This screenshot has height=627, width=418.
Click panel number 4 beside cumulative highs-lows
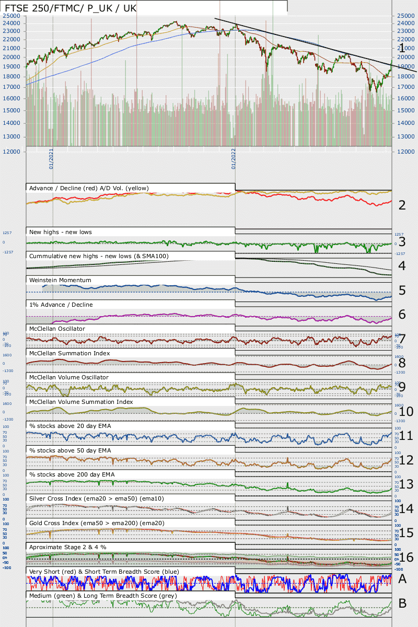click(402, 266)
